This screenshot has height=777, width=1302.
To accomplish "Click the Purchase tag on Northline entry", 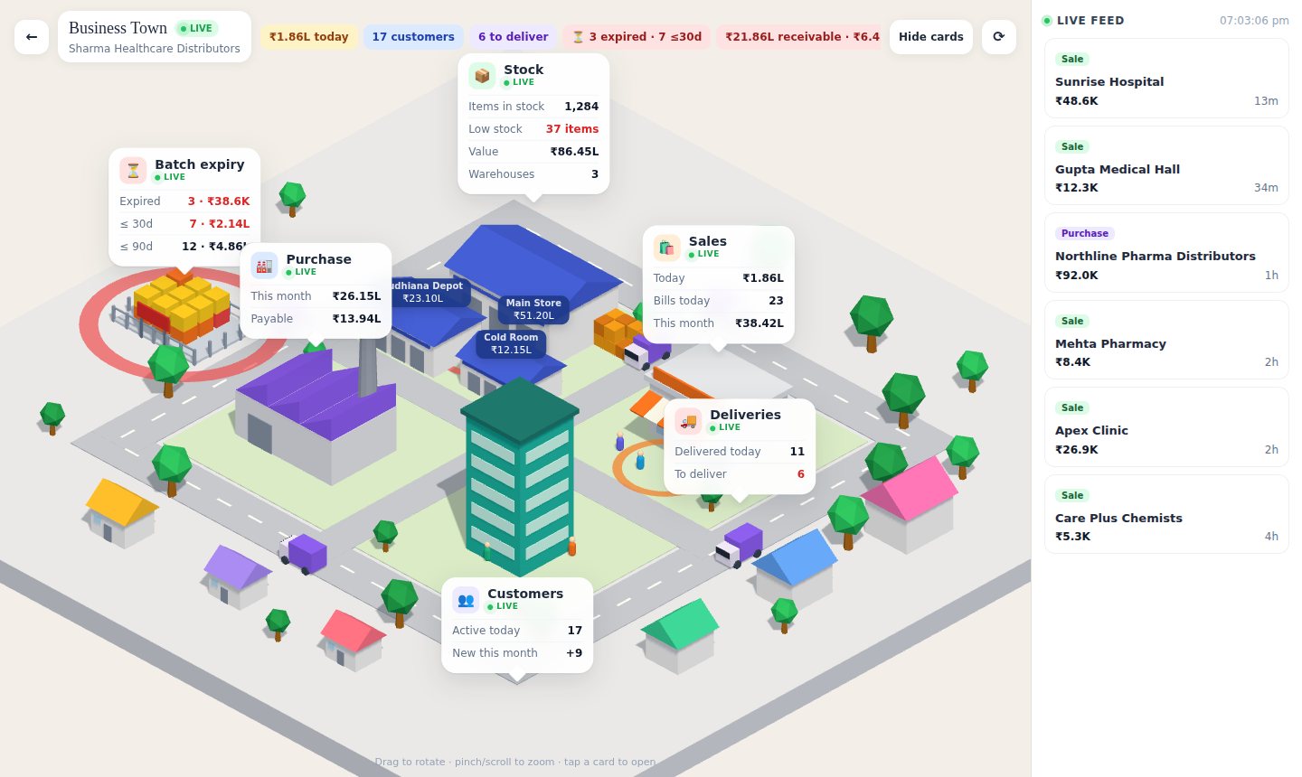I will [1084, 233].
